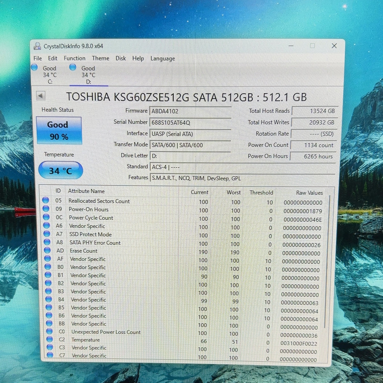383x383 pixels.
Task: Click the Current column header
Action: (199, 192)
